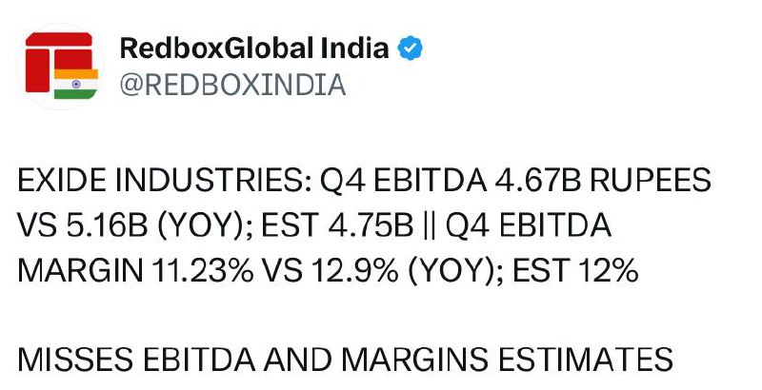The height and width of the screenshot is (390, 762).
Task: Click the blue verified checkmark badge
Action: (x=411, y=48)
